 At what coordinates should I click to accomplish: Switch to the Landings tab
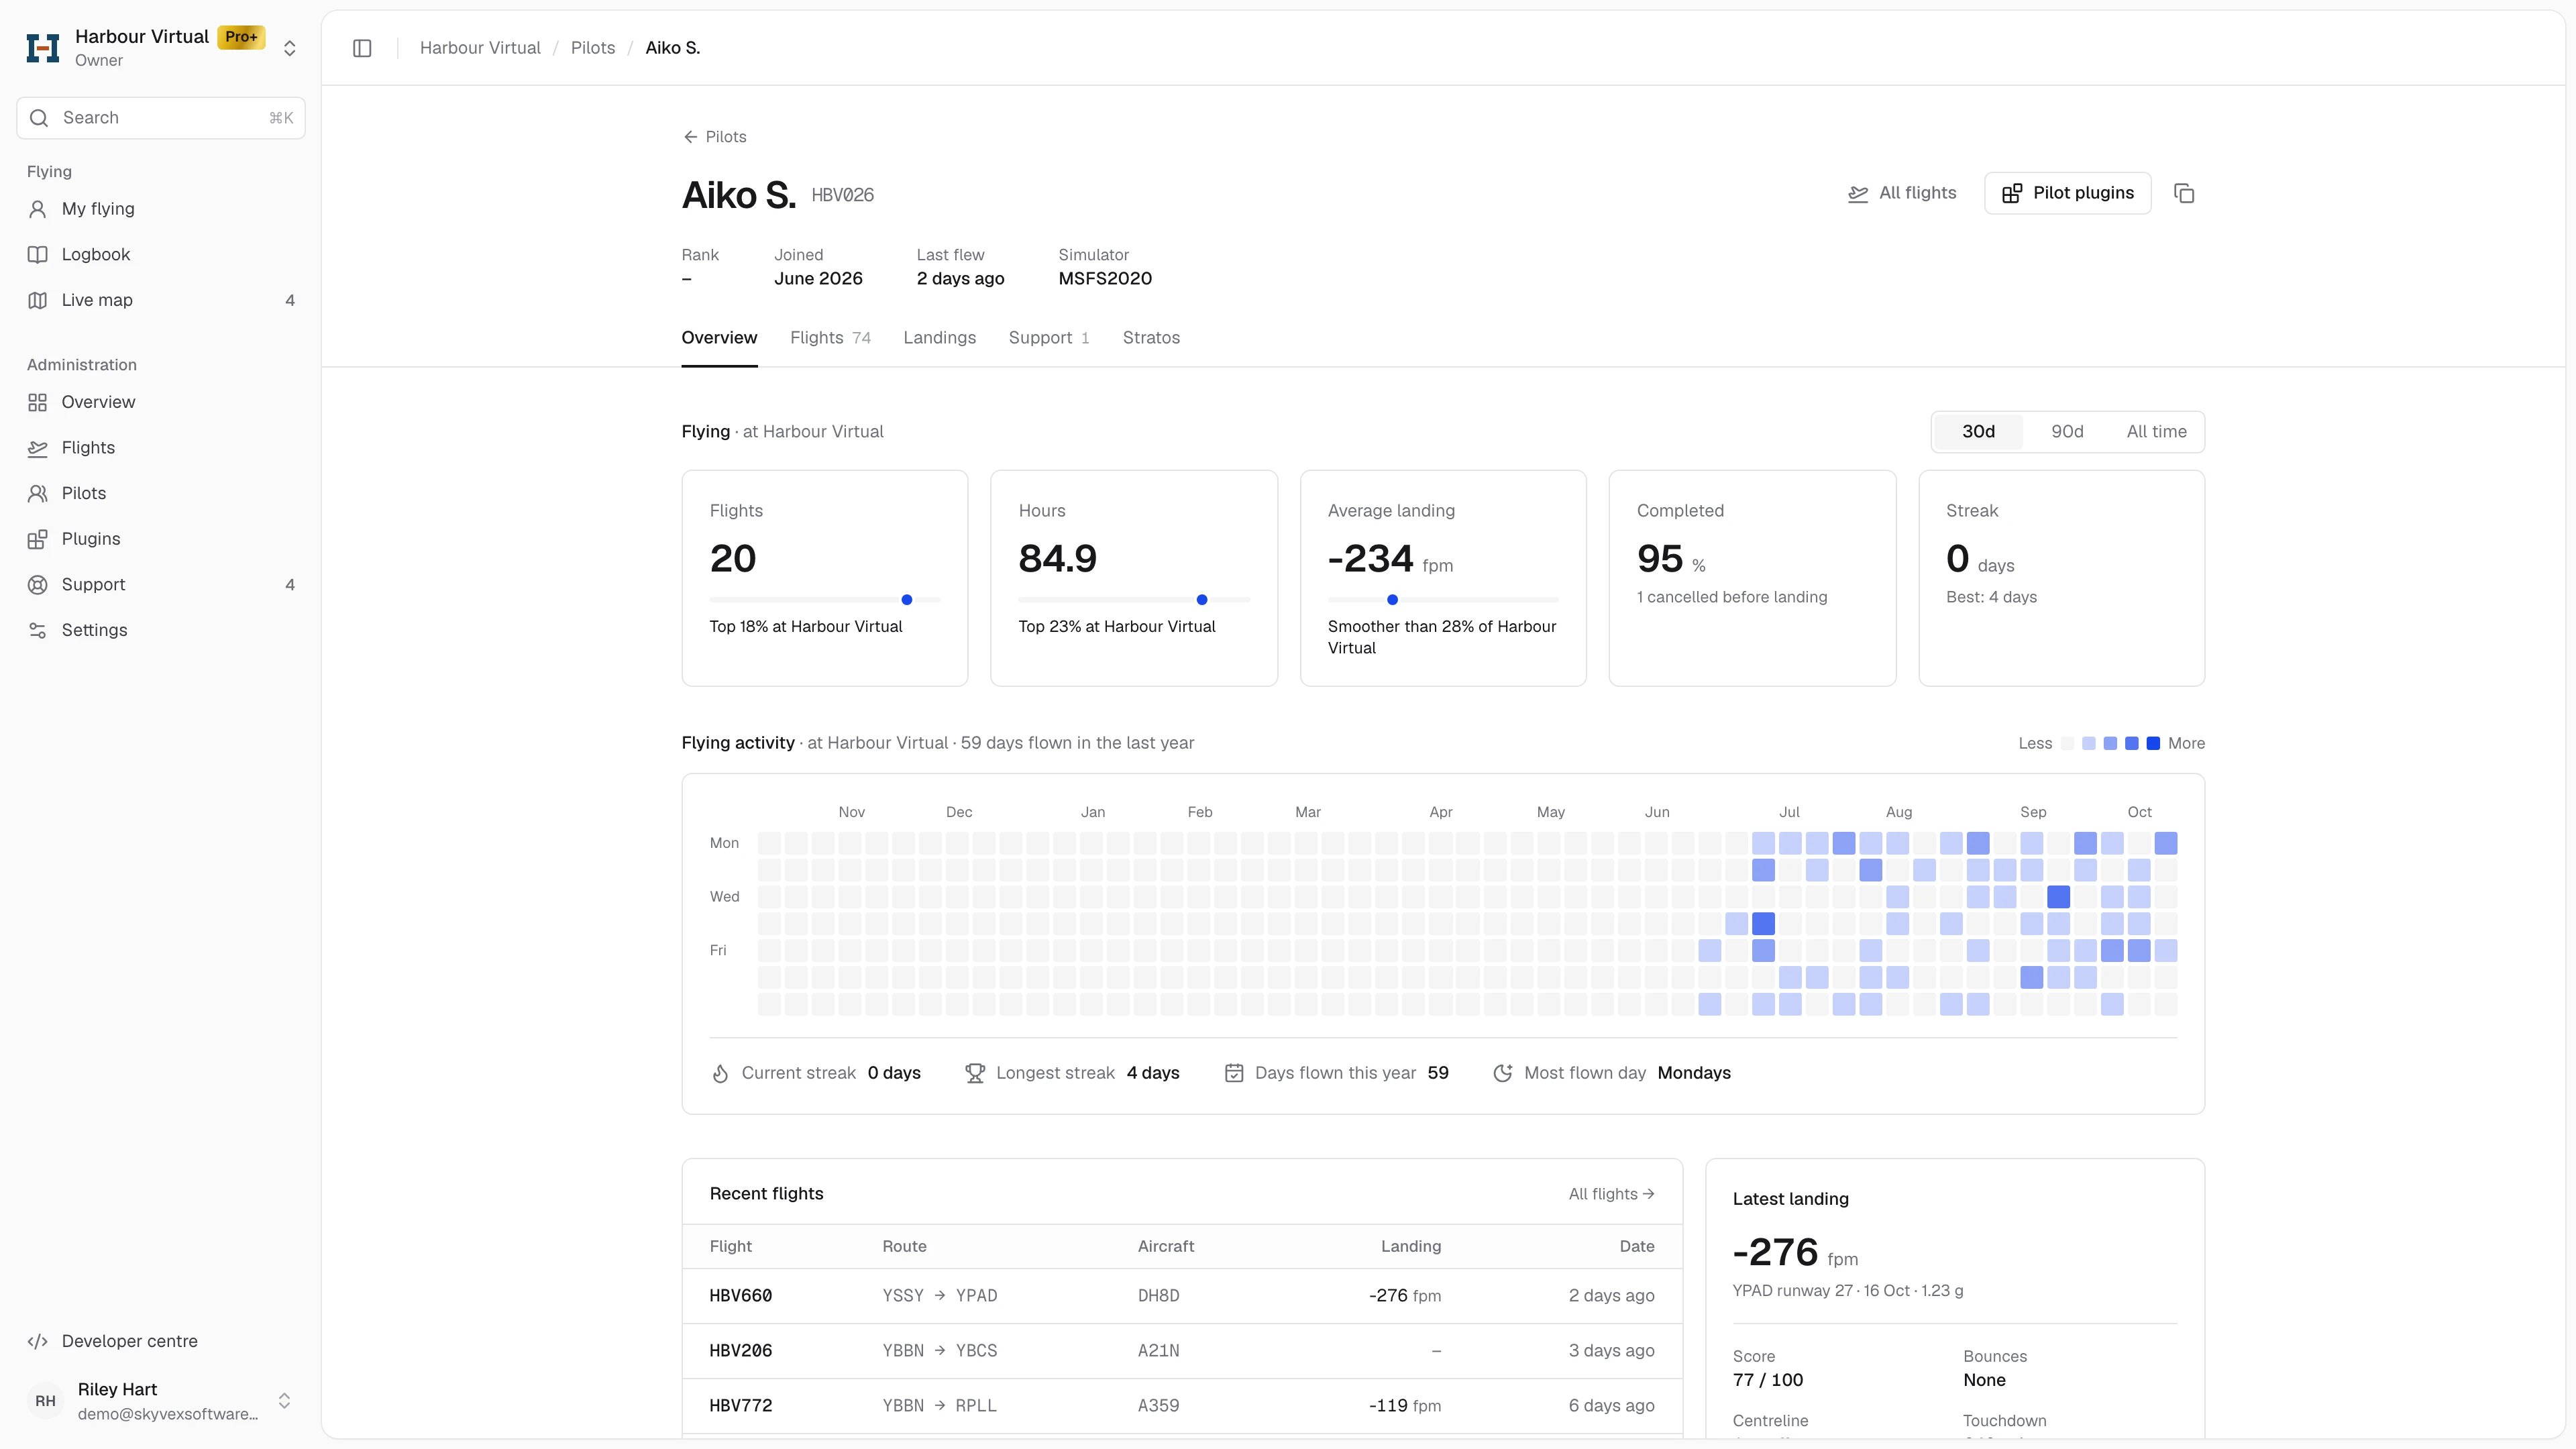tap(939, 338)
